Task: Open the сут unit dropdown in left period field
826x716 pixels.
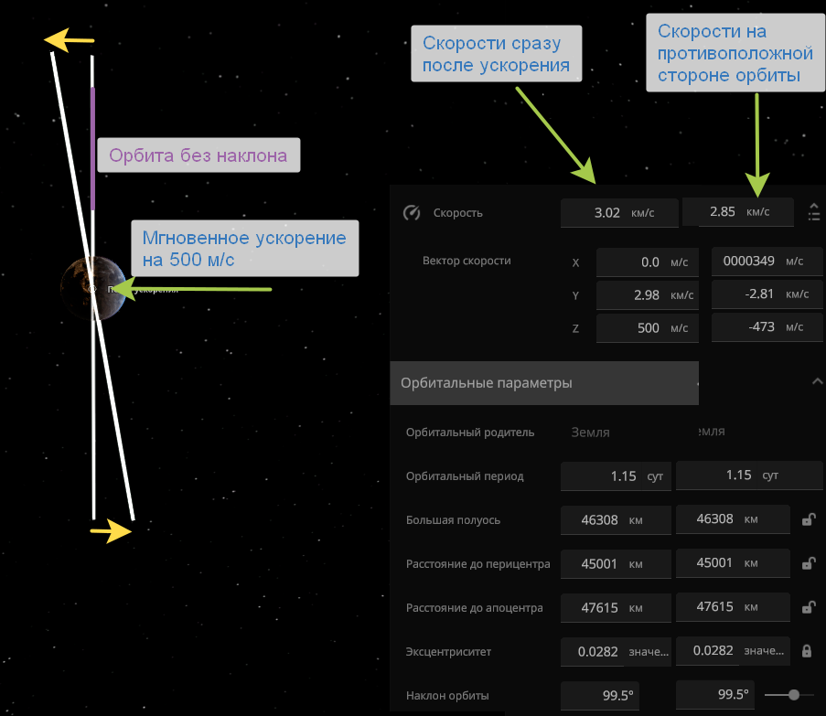Action: (x=657, y=476)
